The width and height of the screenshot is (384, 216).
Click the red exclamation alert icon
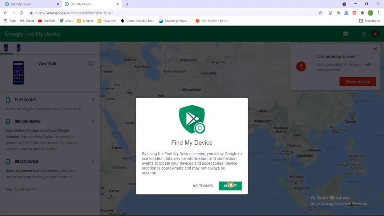pyautogui.click(x=301, y=66)
